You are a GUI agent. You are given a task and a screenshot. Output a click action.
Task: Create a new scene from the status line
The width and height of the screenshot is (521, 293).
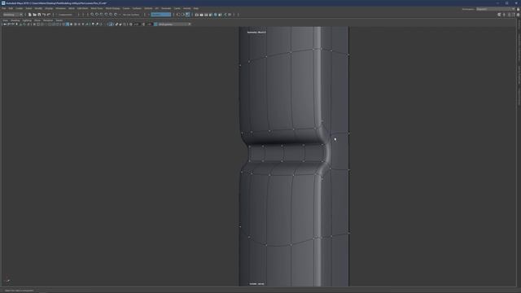(x=30, y=15)
